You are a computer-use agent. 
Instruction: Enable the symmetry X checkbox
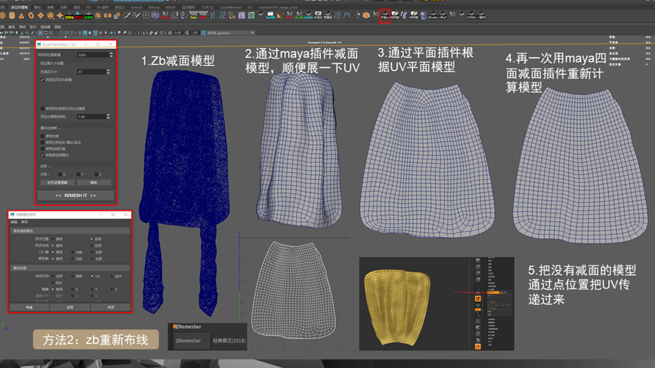coord(60,174)
